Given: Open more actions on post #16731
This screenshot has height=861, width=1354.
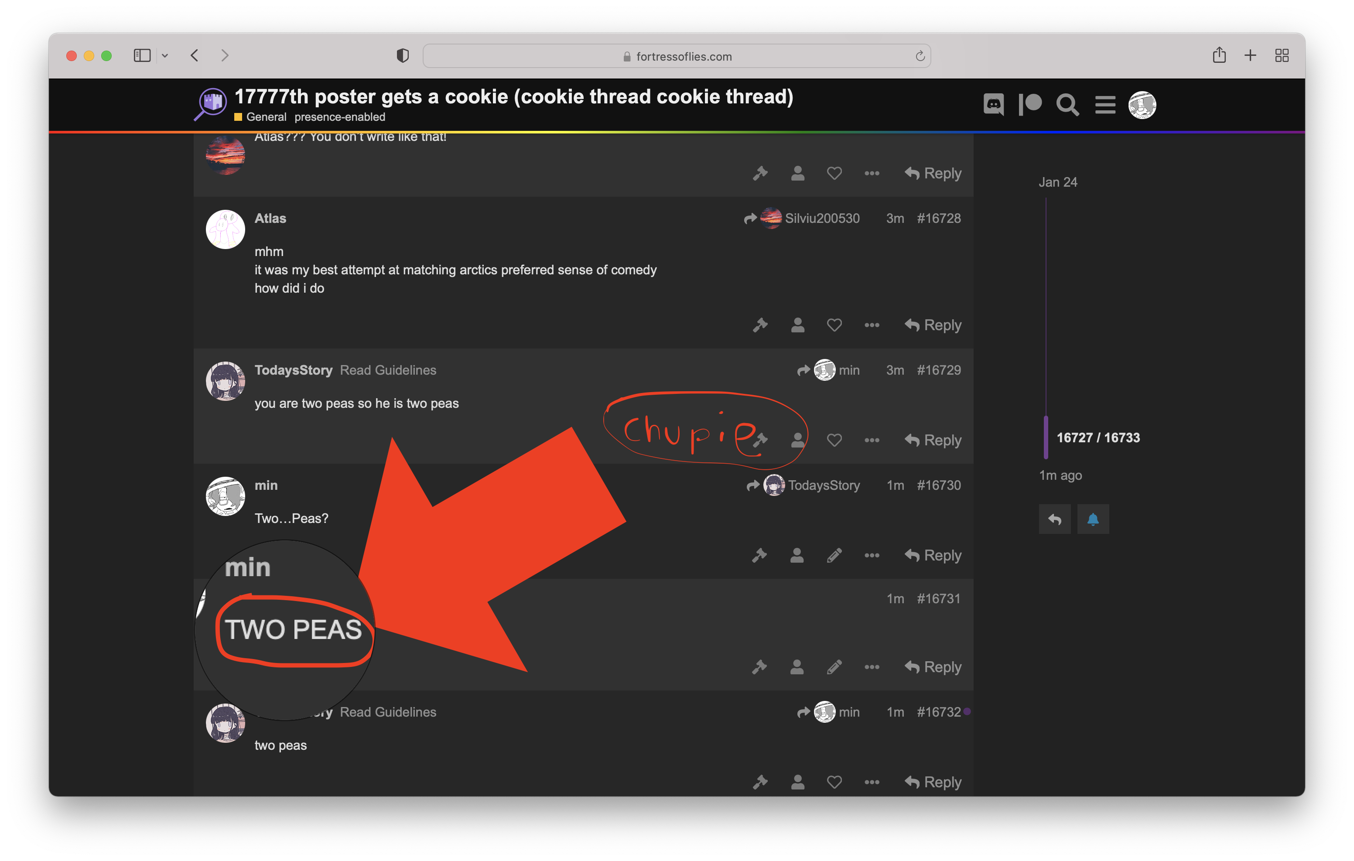Looking at the screenshot, I should pos(872,667).
